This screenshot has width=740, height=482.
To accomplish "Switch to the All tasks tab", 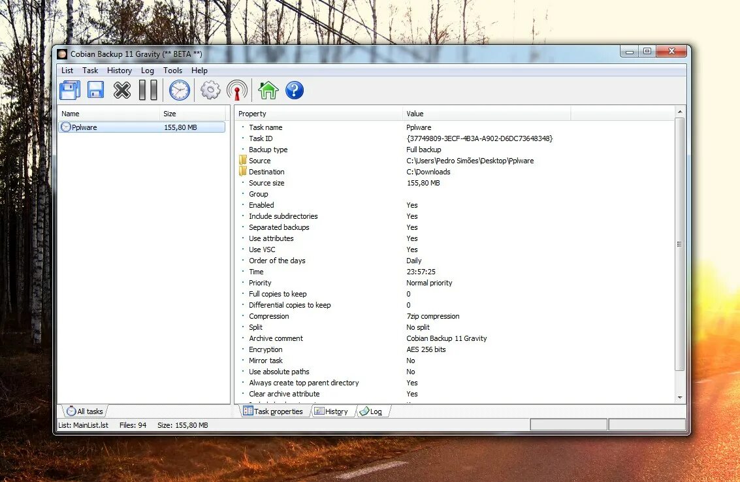I will 84,411.
